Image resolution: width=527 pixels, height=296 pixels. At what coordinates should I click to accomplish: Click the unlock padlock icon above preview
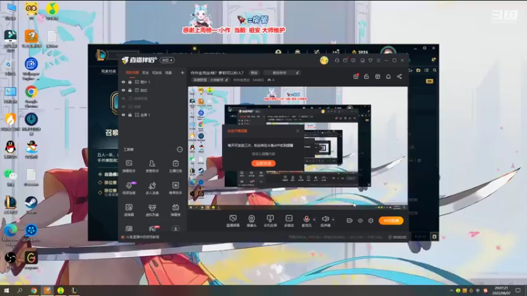point(366,76)
